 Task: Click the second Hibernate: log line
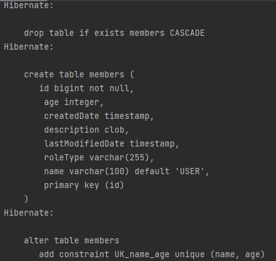[x=29, y=47]
